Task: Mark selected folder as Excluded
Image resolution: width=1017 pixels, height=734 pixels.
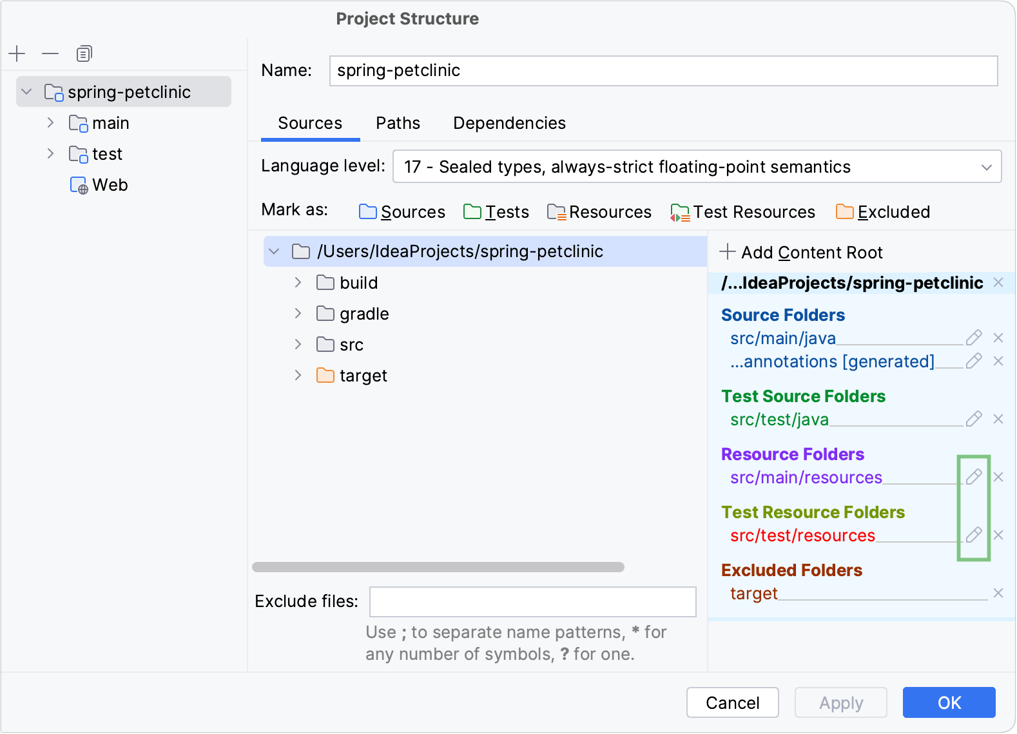Action: tap(883, 212)
